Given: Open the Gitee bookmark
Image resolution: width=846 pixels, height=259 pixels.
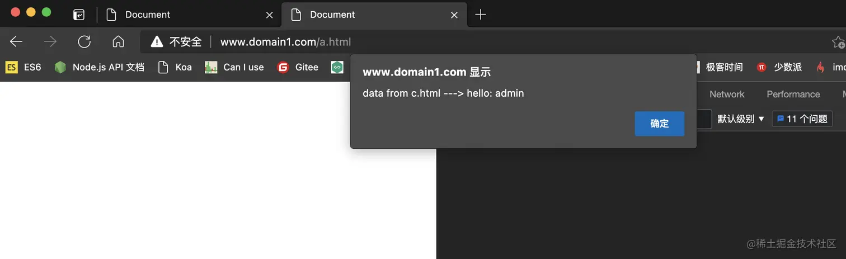Looking at the screenshot, I should point(298,67).
